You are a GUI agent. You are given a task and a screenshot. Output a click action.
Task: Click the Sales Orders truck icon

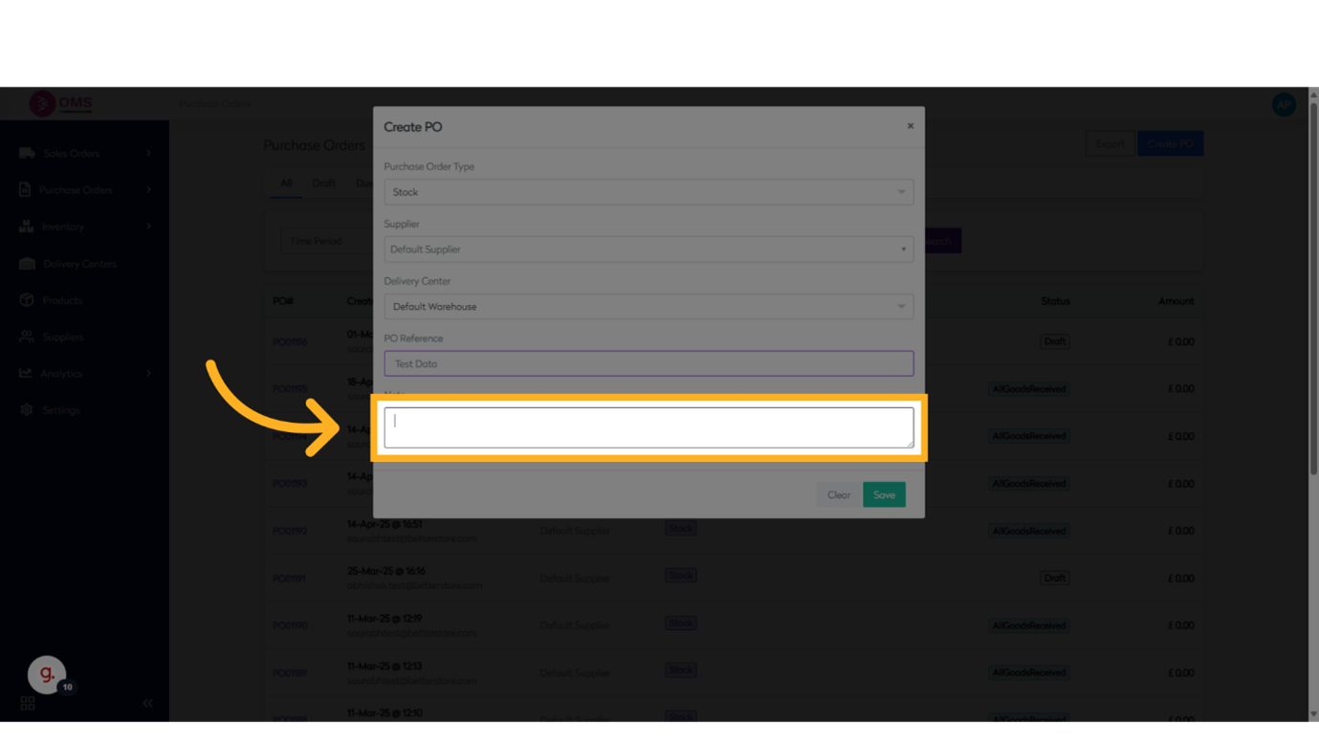27,153
